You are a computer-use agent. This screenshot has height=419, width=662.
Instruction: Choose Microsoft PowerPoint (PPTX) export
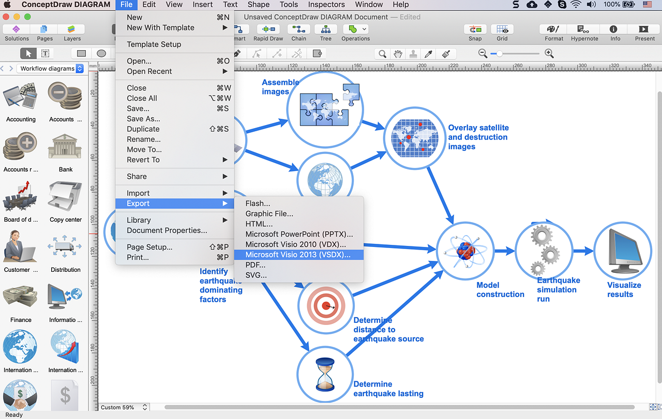click(299, 234)
